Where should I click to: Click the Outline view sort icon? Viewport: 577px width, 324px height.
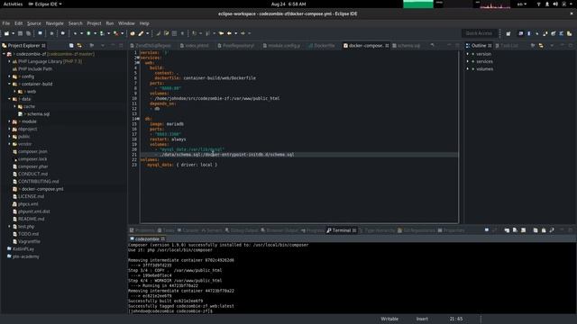click(x=533, y=46)
